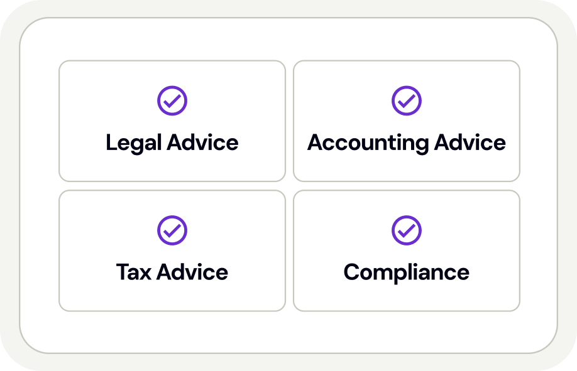
Task: Select the Legal Advice text label
Action: (172, 142)
